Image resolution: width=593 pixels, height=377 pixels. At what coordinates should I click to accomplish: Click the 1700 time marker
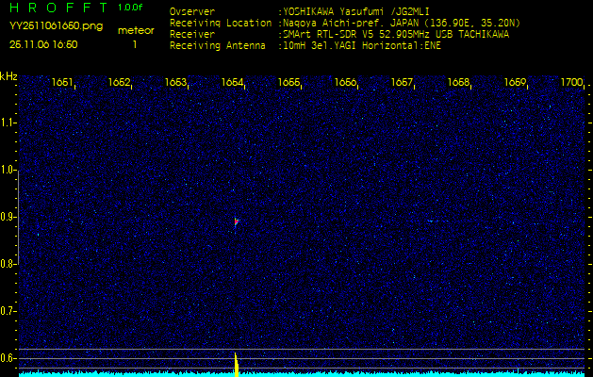pyautogui.click(x=571, y=83)
